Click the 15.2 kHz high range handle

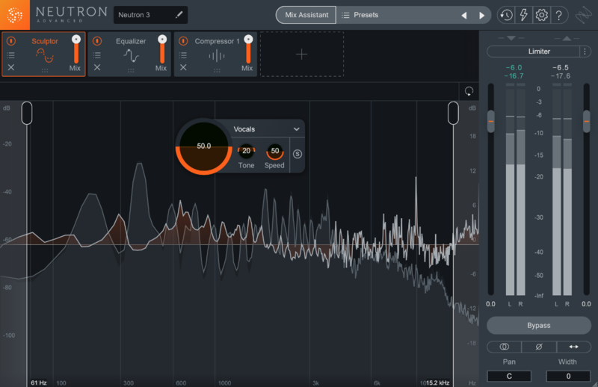pyautogui.click(x=453, y=113)
